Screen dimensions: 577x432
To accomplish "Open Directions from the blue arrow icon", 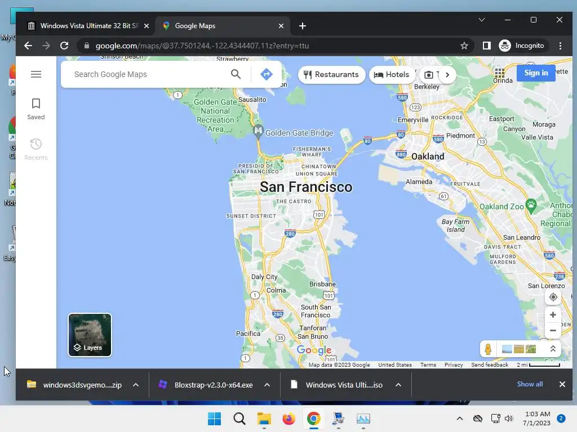I will 267,74.
